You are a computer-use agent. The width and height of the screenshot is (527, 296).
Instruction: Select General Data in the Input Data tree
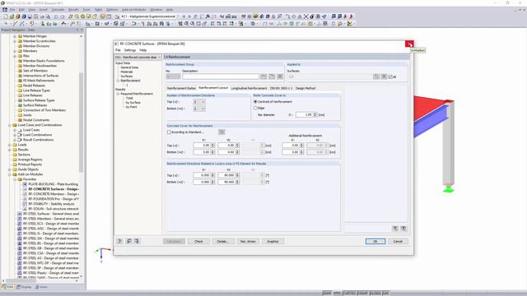(x=129, y=67)
